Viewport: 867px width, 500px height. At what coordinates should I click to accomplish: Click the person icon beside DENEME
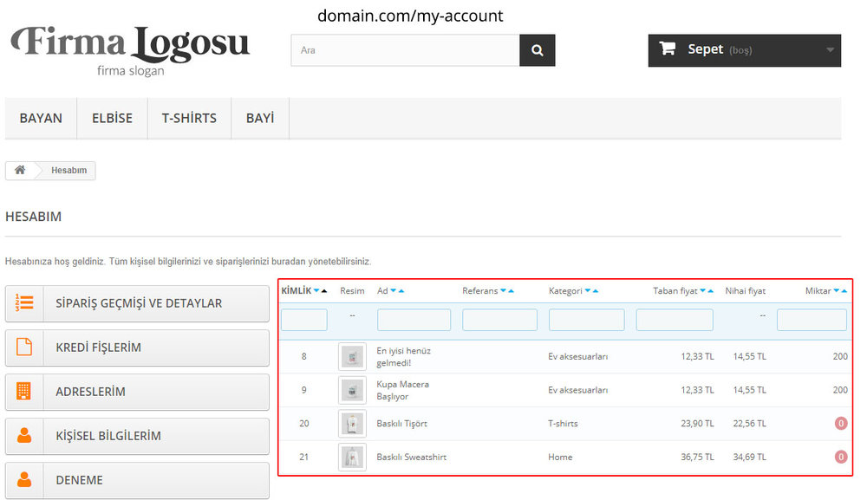24,479
